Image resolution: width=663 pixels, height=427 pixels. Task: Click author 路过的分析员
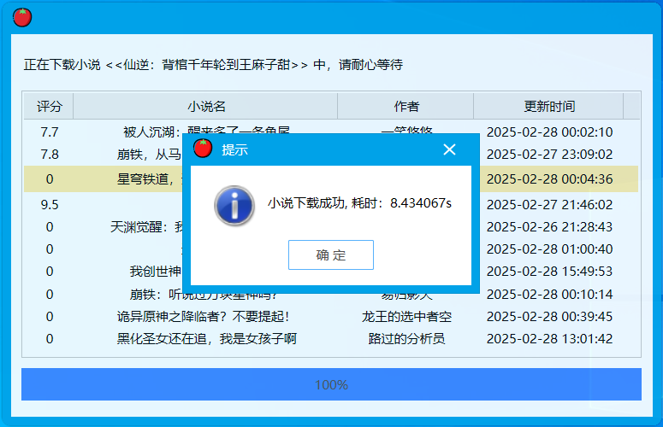406,338
